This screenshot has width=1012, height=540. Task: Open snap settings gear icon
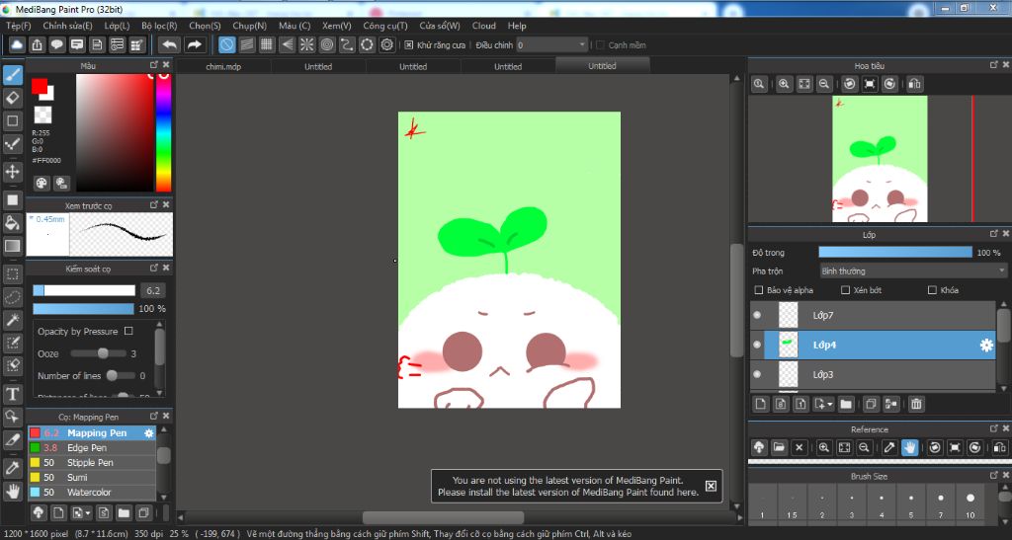[386, 44]
